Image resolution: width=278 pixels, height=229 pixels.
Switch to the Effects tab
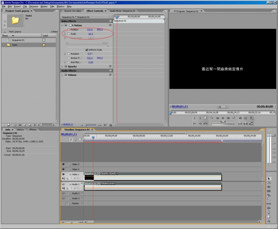(x=33, y=129)
